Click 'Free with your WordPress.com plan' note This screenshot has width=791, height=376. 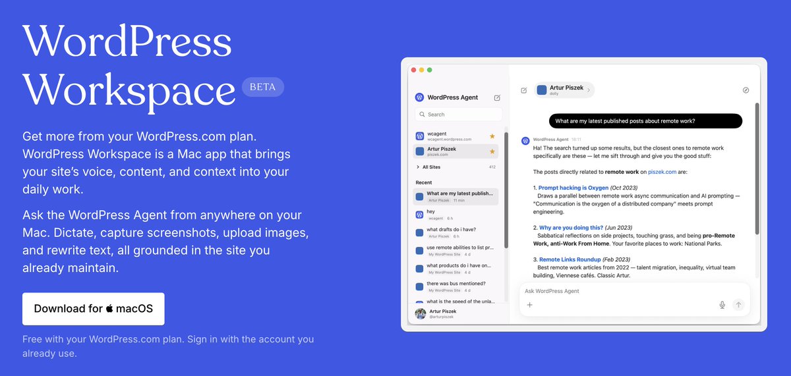point(168,346)
